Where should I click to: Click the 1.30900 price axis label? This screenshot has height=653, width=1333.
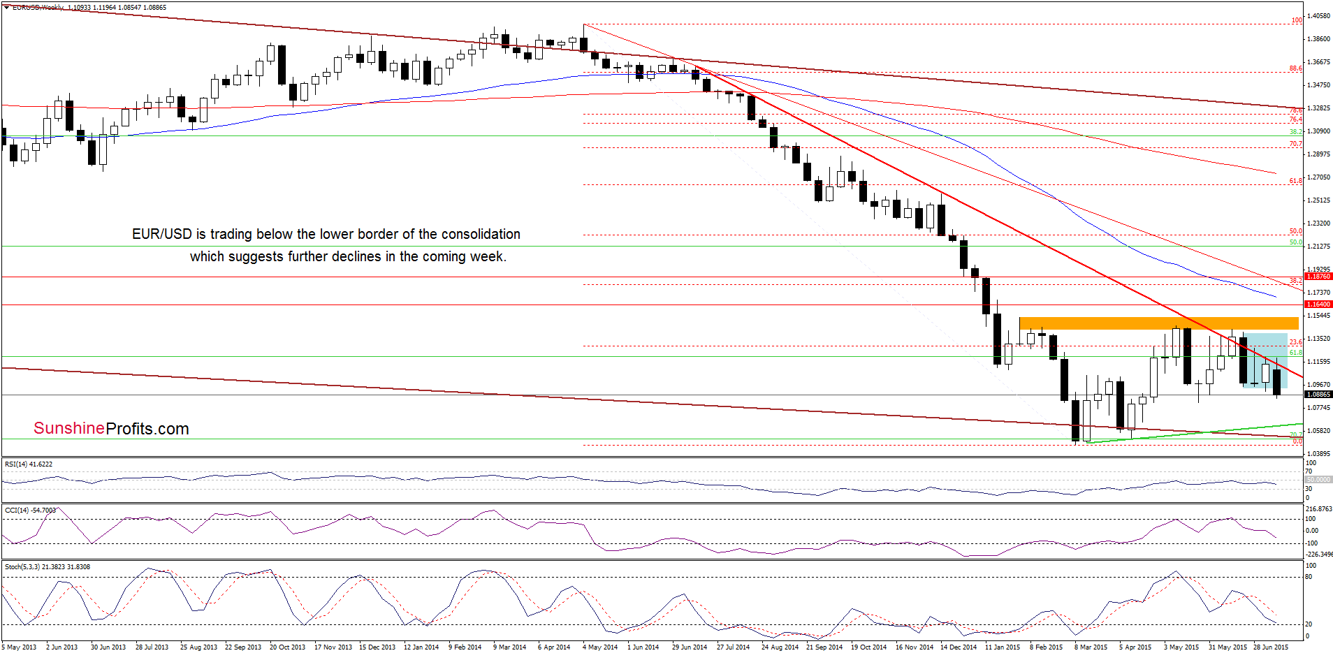(x=1318, y=131)
